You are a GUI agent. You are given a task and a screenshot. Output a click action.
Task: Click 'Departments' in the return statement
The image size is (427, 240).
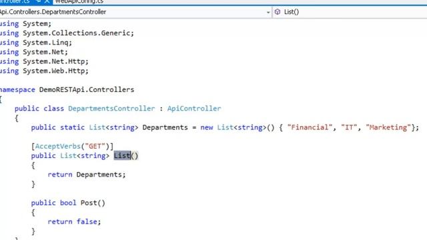(x=99, y=175)
